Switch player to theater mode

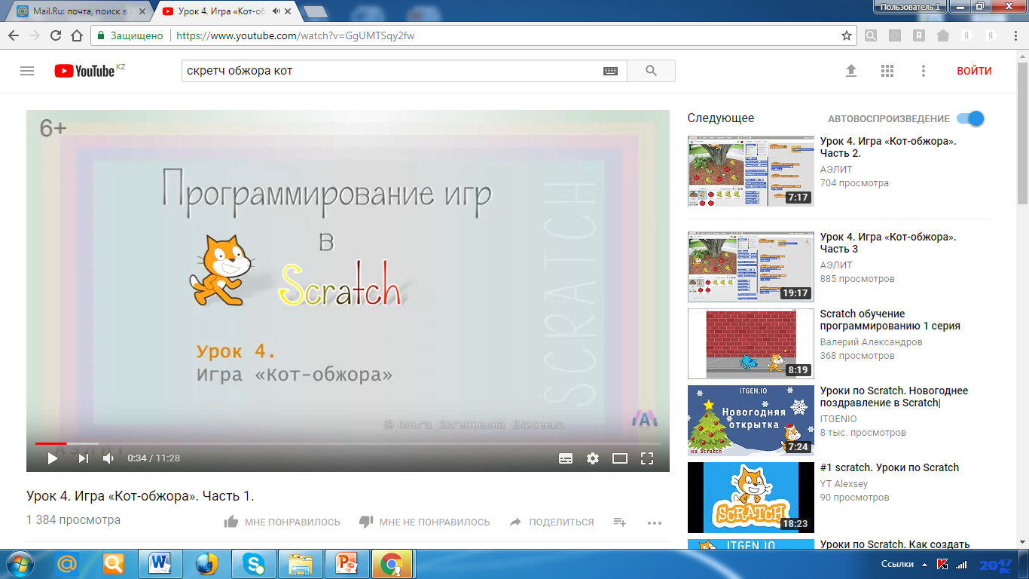pyautogui.click(x=620, y=458)
